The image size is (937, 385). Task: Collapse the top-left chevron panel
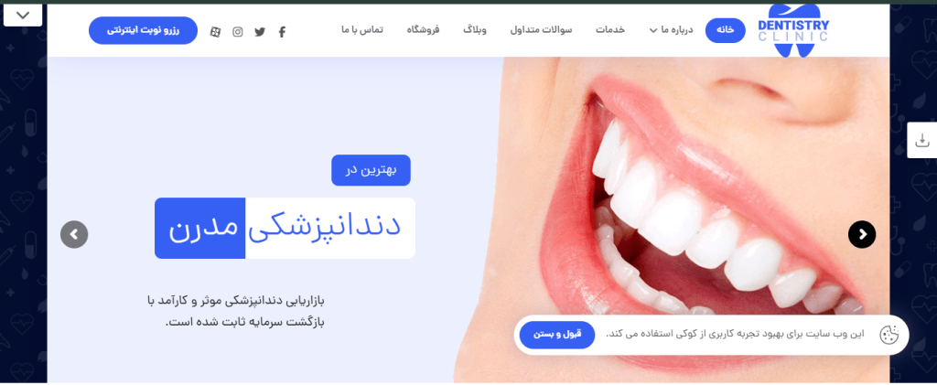23,15
